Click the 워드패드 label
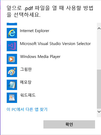Viewport: 101px width, 135px height. (x=28, y=95)
